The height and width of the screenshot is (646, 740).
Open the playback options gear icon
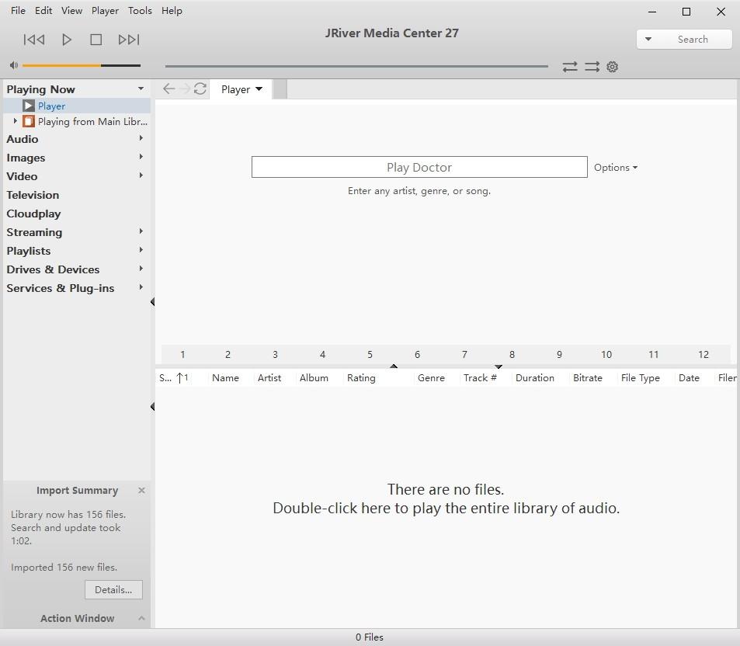(612, 67)
